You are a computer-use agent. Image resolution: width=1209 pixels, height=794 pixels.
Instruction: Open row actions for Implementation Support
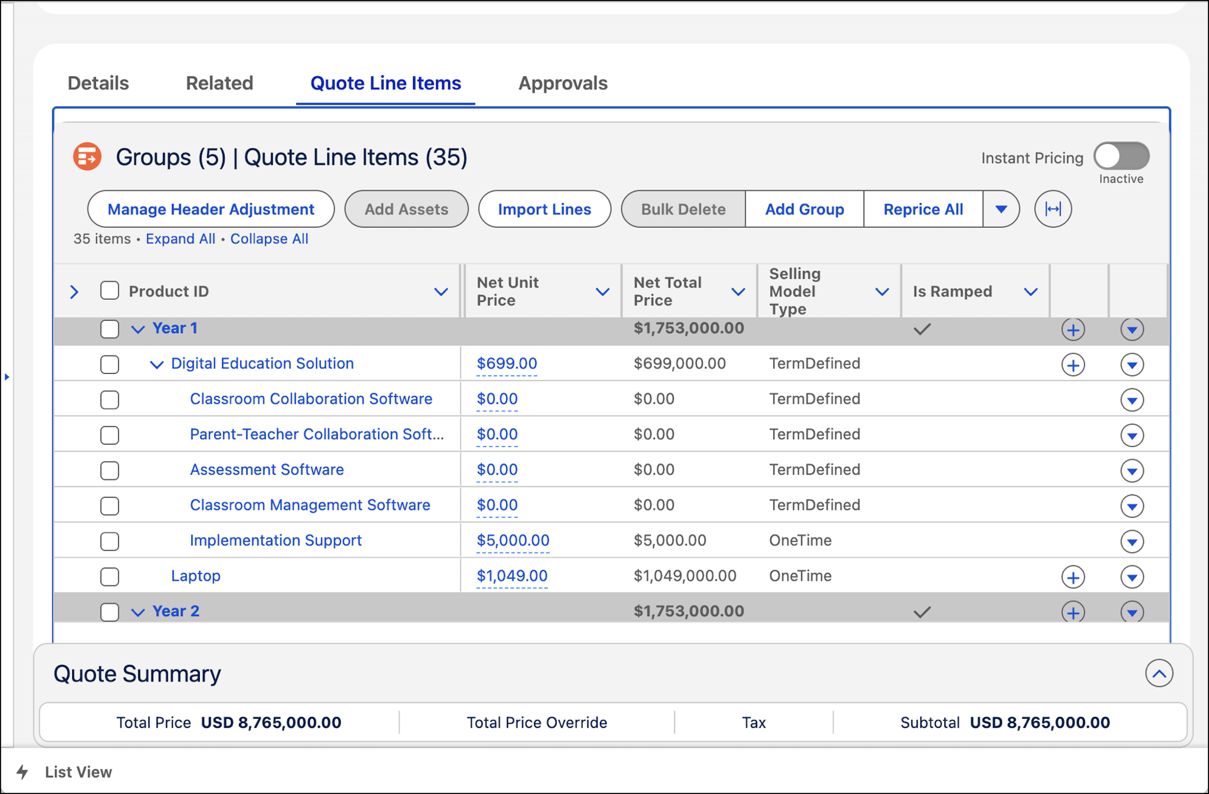pyautogui.click(x=1132, y=541)
